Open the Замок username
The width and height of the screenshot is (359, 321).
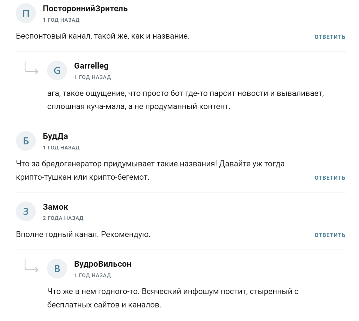coord(55,207)
